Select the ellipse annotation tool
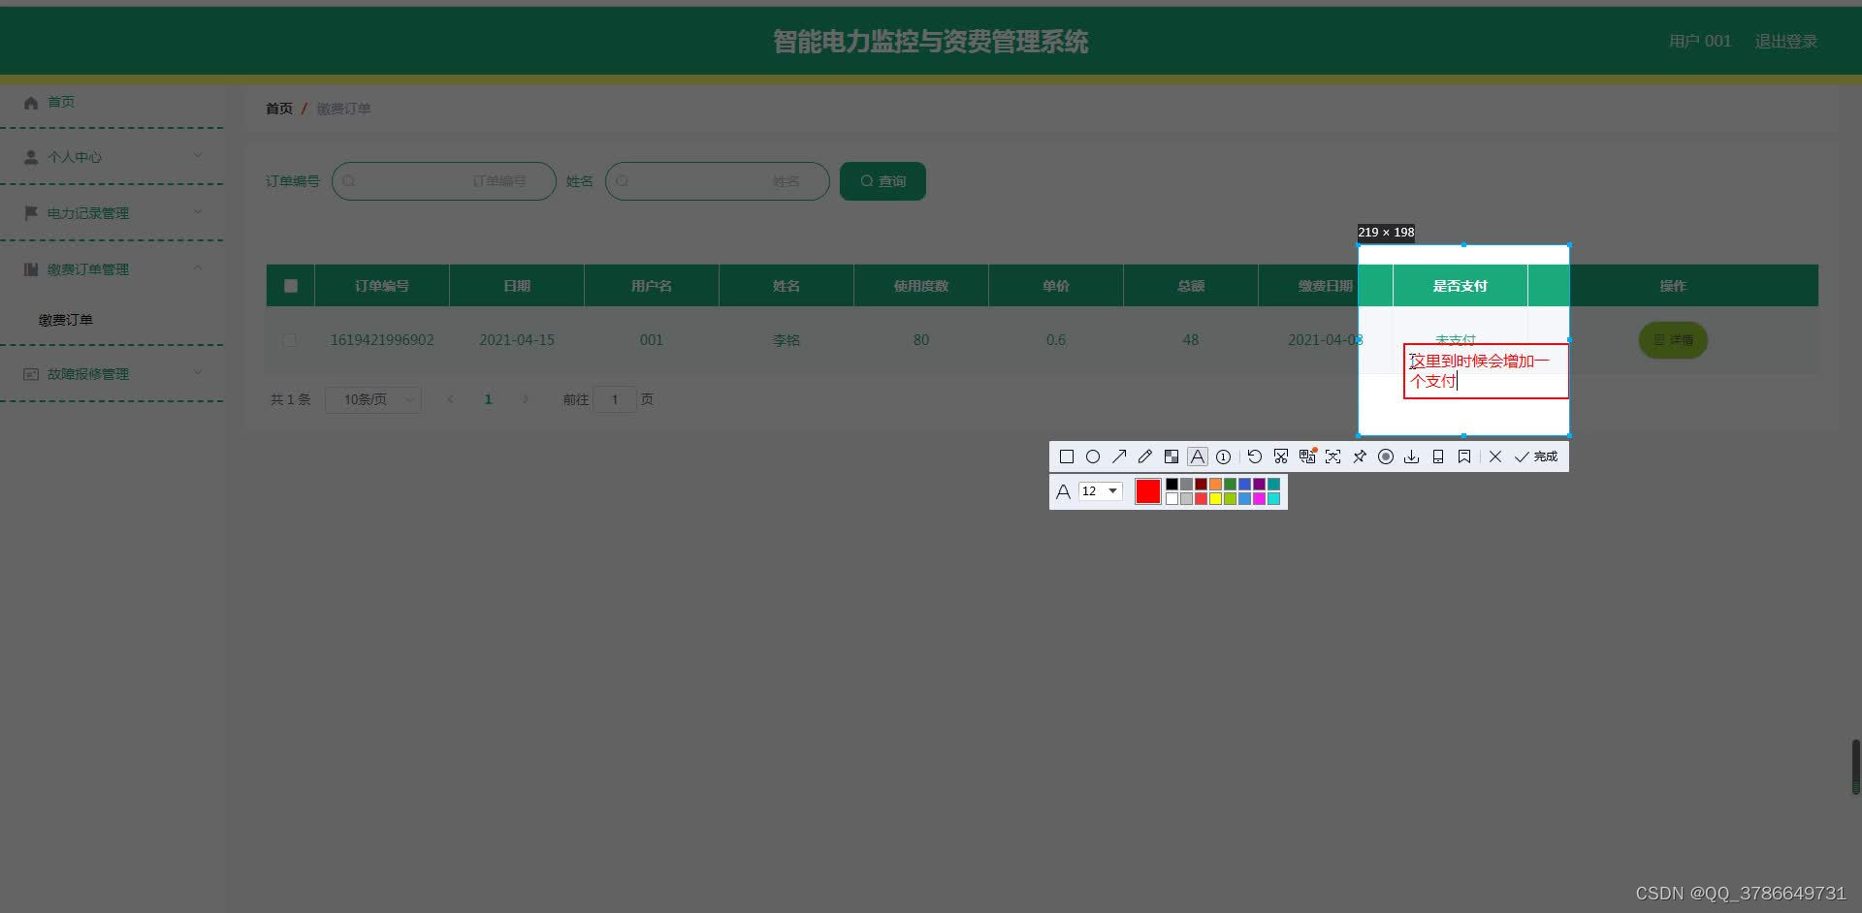Screen dimensions: 1862x913 point(1093,456)
